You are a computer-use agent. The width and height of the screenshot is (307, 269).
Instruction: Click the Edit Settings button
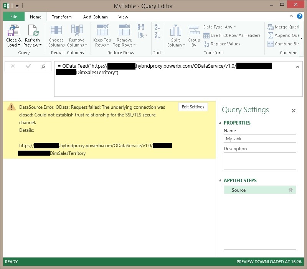pos(193,107)
